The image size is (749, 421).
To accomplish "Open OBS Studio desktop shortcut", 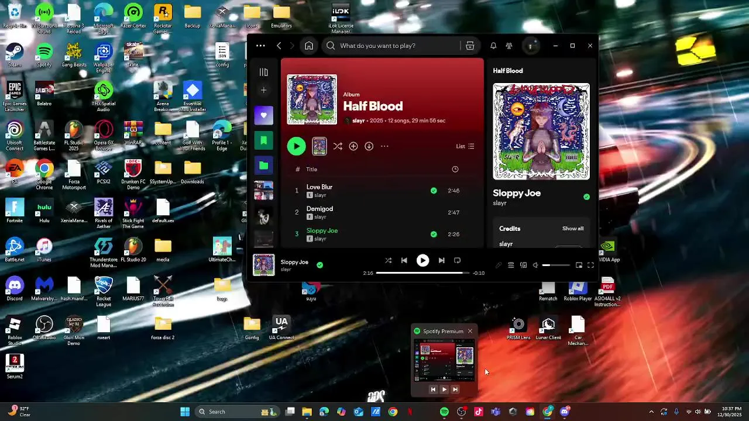I will pos(44,328).
